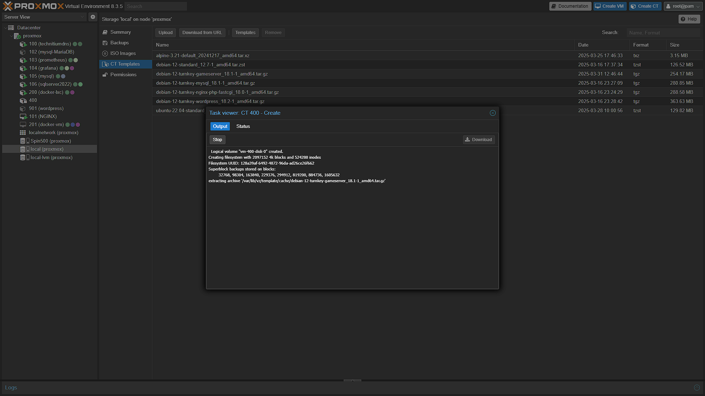Click the ISO Images disc icon

coord(105,54)
